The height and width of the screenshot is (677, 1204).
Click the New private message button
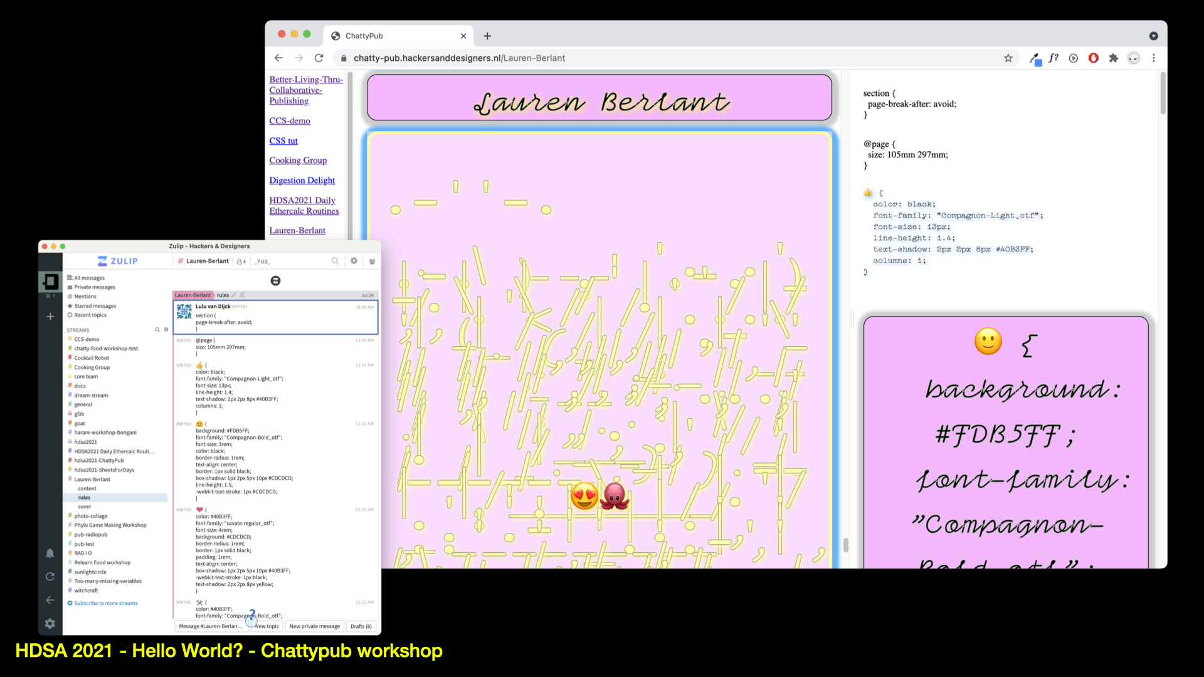314,626
